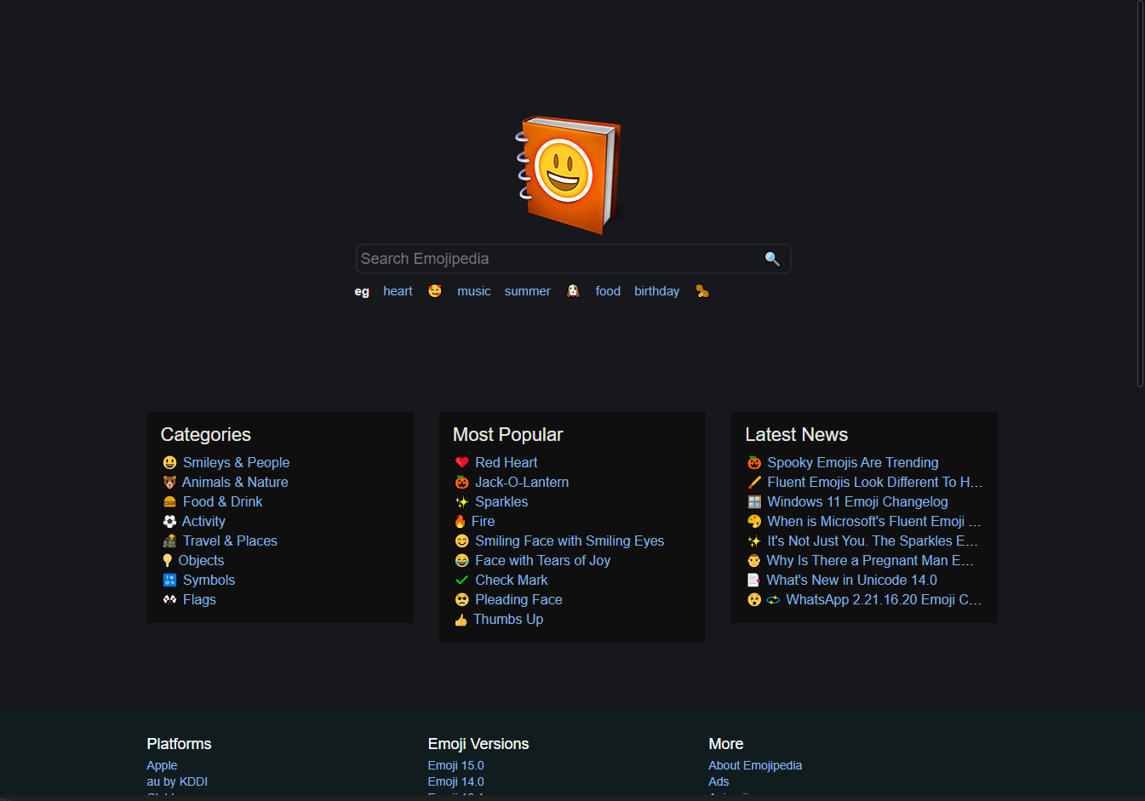The image size is (1145, 801).
Task: Click the red heart emoji icon
Action: coord(461,463)
